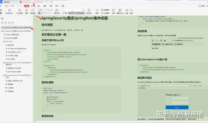Image resolution: width=208 pixels, height=123 pixels.
Task: Toggle 双页 double page view
Action: [x=72, y=13]
